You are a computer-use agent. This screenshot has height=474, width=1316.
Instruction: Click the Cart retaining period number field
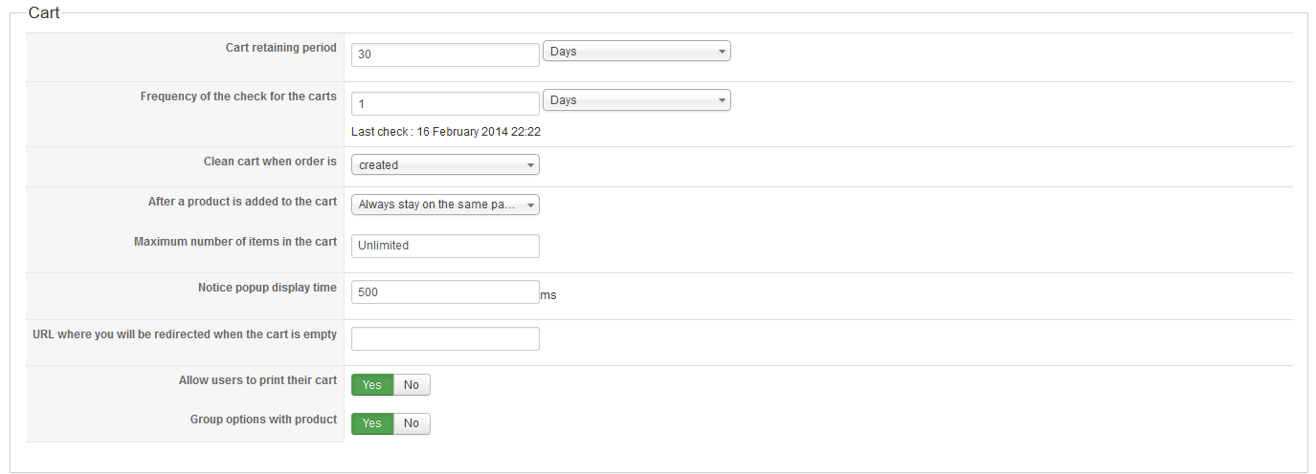coord(445,54)
